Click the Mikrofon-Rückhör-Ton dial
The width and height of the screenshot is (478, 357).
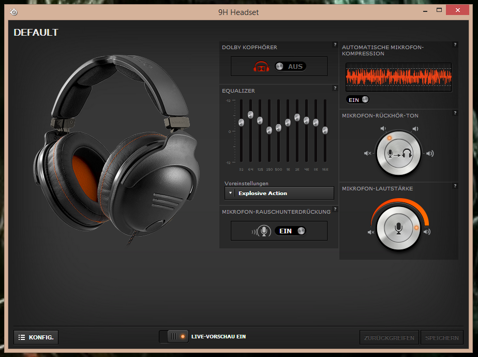(x=399, y=153)
